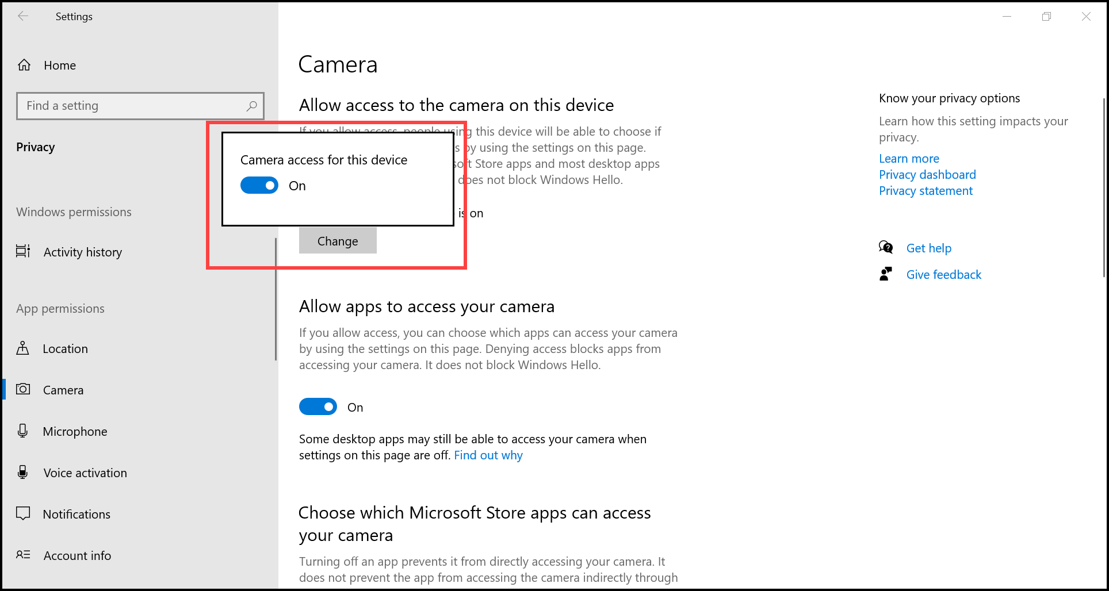Open Voice activation settings
The width and height of the screenshot is (1109, 591).
(85, 473)
